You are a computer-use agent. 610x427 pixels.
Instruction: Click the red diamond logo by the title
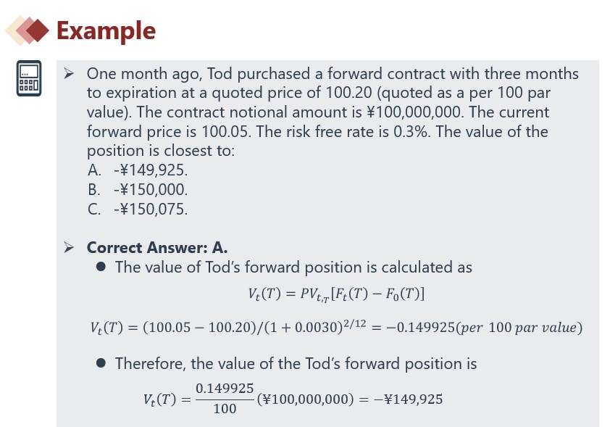(x=28, y=30)
